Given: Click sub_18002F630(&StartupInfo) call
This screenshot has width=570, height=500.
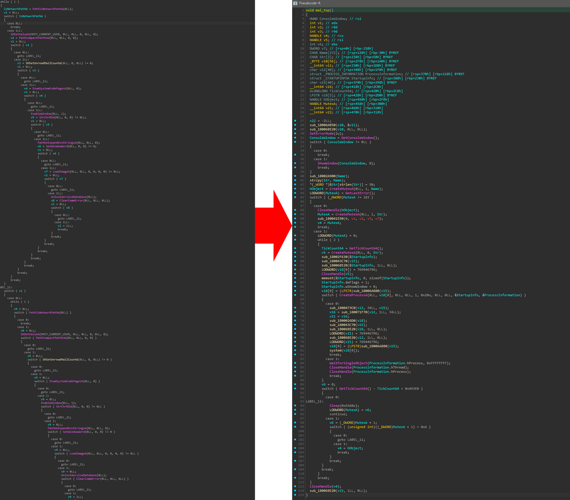Looking at the screenshot, I should [349, 257].
